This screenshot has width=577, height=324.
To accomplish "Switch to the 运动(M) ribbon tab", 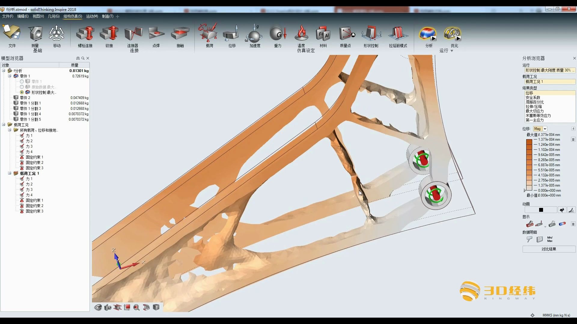I will (x=92, y=16).
